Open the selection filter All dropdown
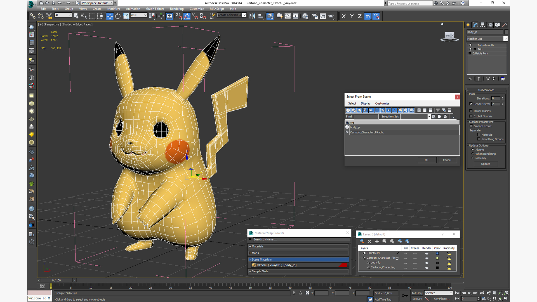Viewport: 537px width, 302px height. [x=63, y=15]
